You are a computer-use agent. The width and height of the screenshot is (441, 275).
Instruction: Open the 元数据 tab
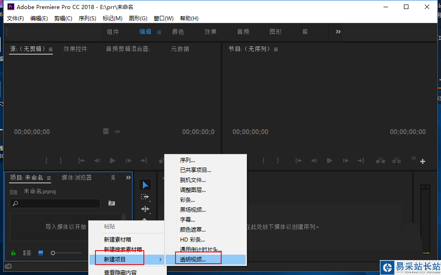[x=180, y=49]
